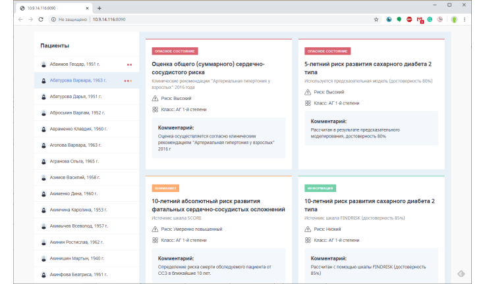The width and height of the screenshot is (485, 284).
Task: Click the browser back arrow
Action: click(x=20, y=20)
